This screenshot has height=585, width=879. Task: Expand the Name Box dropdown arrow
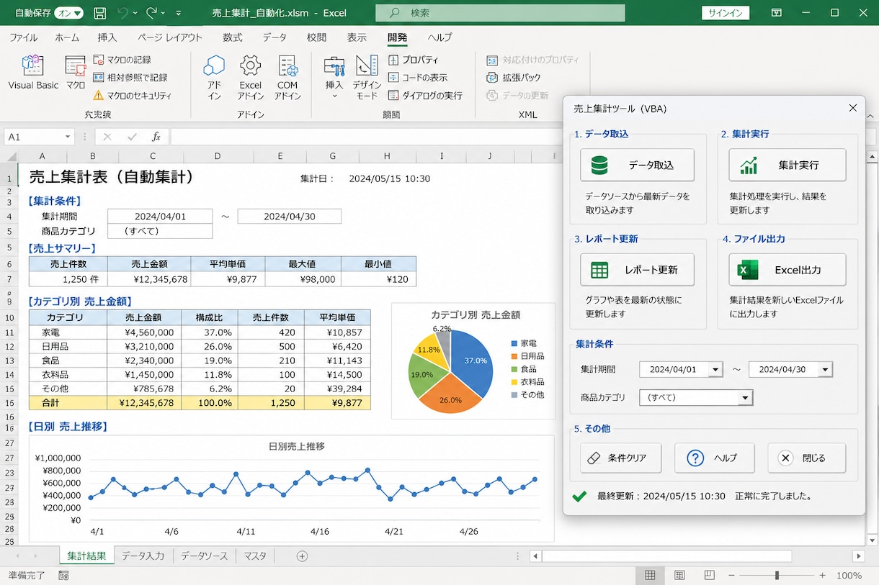68,137
